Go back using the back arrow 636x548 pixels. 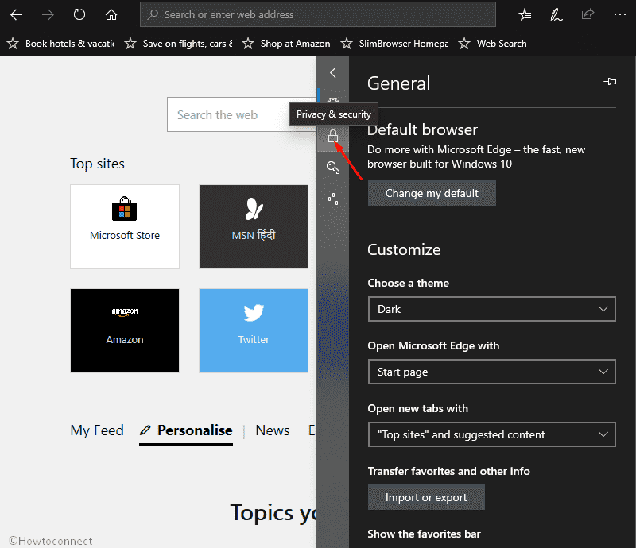coord(16,15)
